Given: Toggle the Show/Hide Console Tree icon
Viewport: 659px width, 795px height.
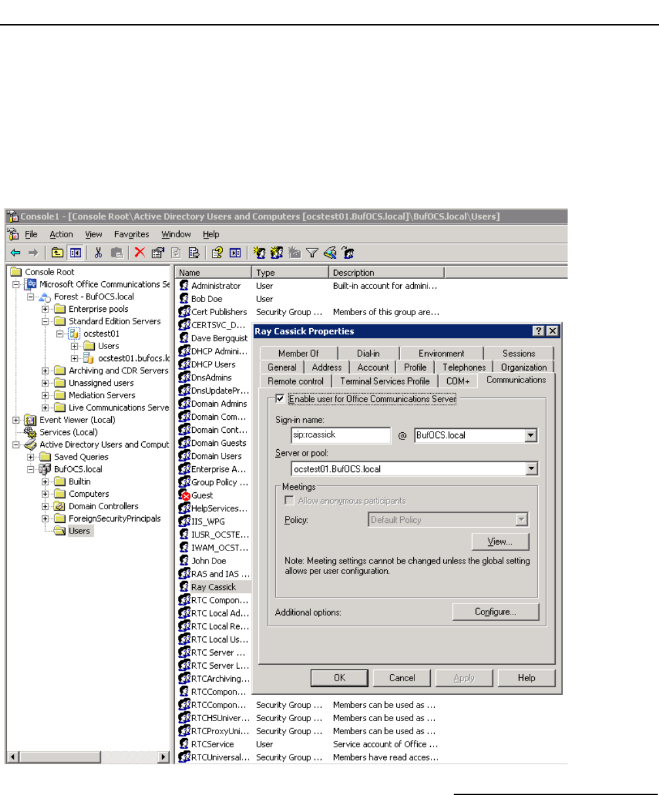Looking at the screenshot, I should pos(75,252).
